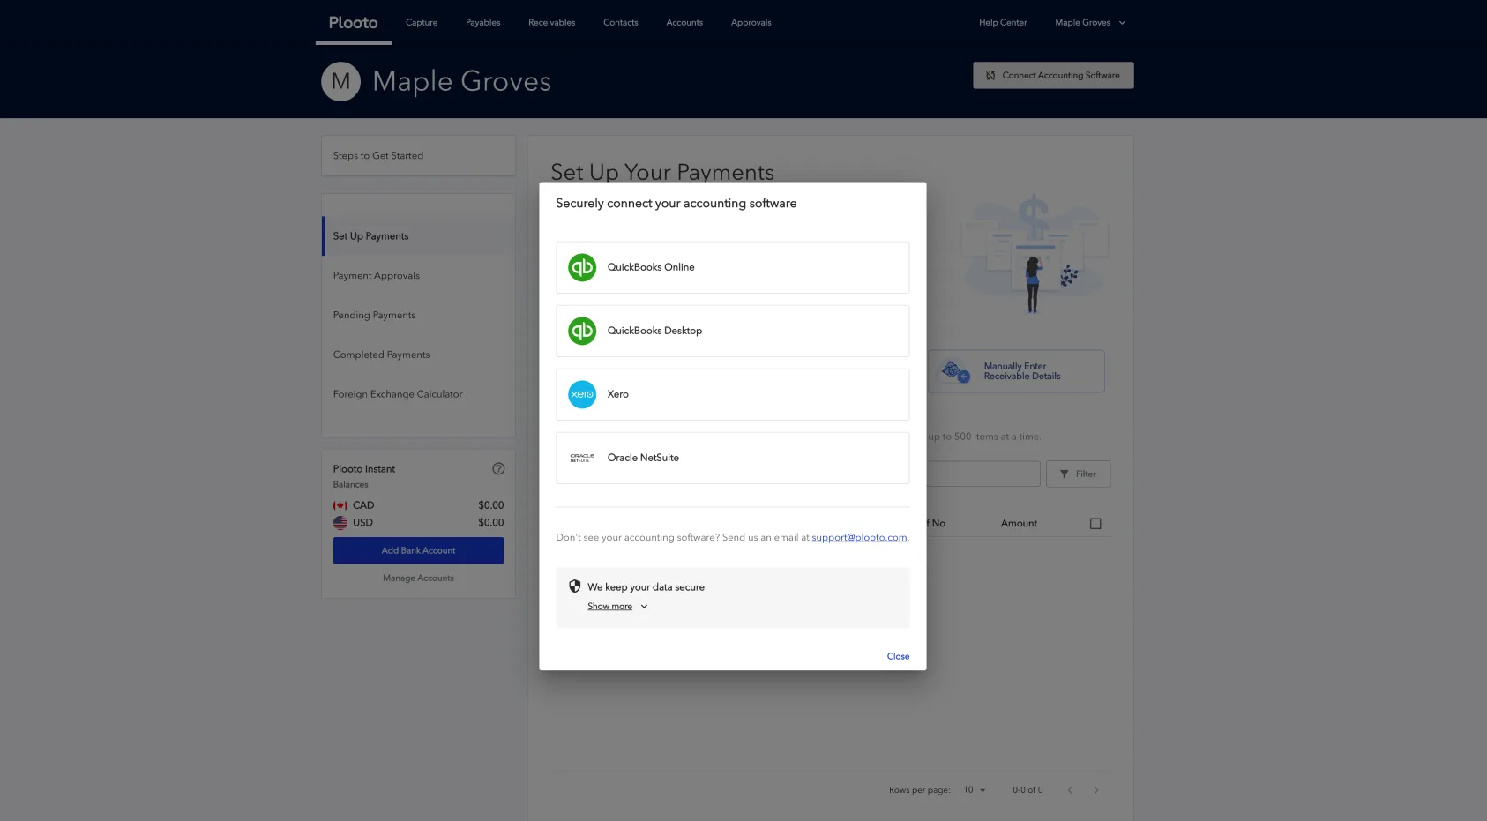This screenshot has width=1487, height=821.
Task: Open the Maple Groves account dropdown
Action: tap(1090, 23)
